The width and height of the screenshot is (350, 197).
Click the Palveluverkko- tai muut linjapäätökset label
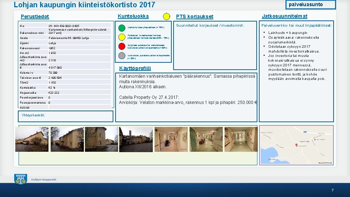point(297,26)
